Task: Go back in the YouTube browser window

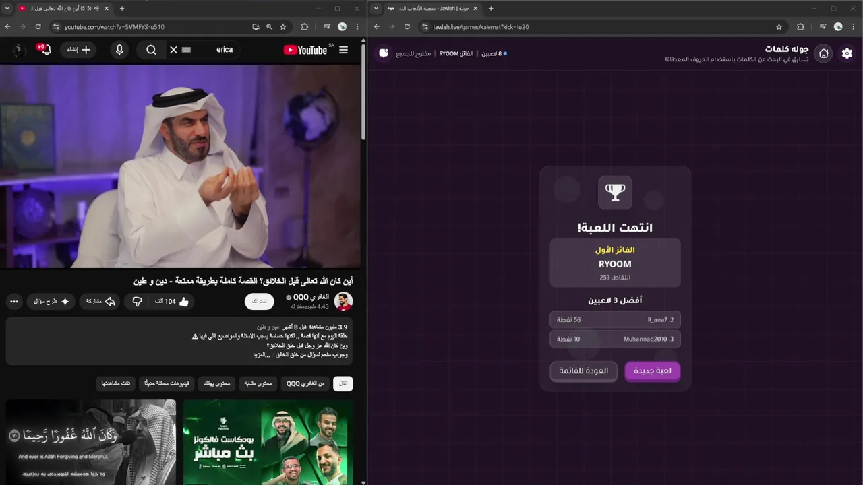Action: point(8,27)
